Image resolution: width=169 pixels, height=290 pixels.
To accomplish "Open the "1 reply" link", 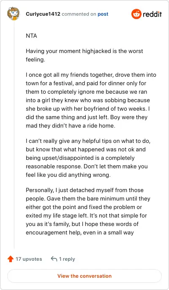I will [67, 259].
